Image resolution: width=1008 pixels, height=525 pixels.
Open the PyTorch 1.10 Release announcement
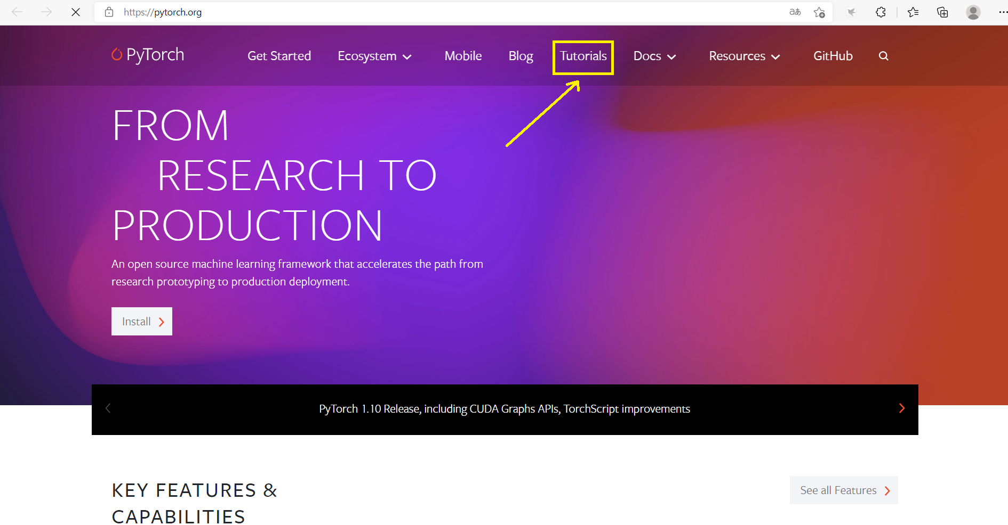click(505, 409)
